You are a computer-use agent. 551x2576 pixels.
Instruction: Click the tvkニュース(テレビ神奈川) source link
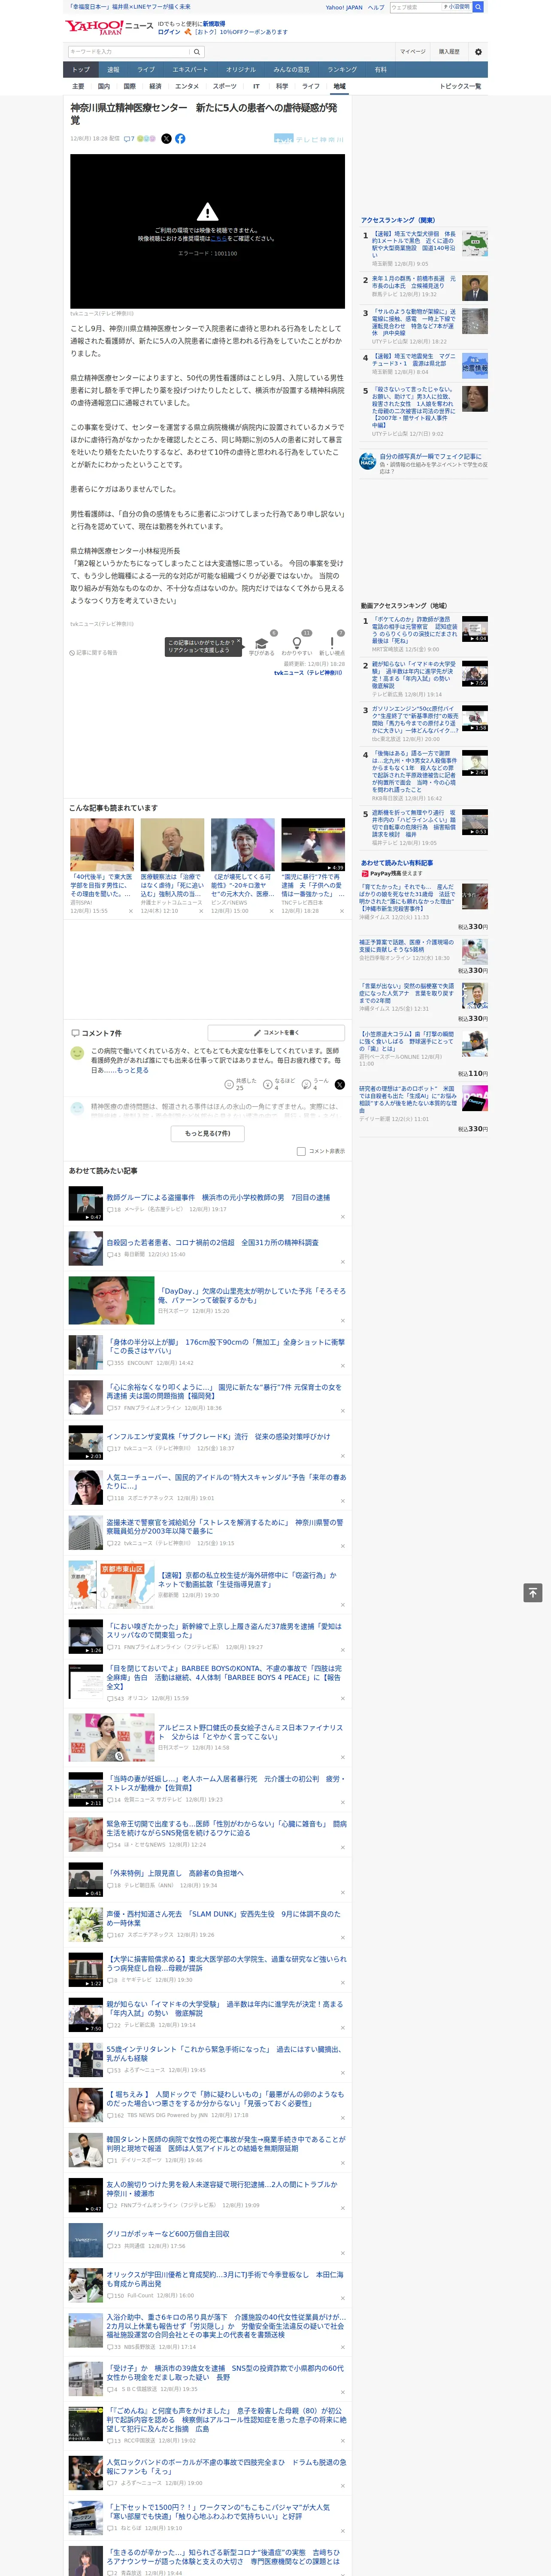[308, 673]
